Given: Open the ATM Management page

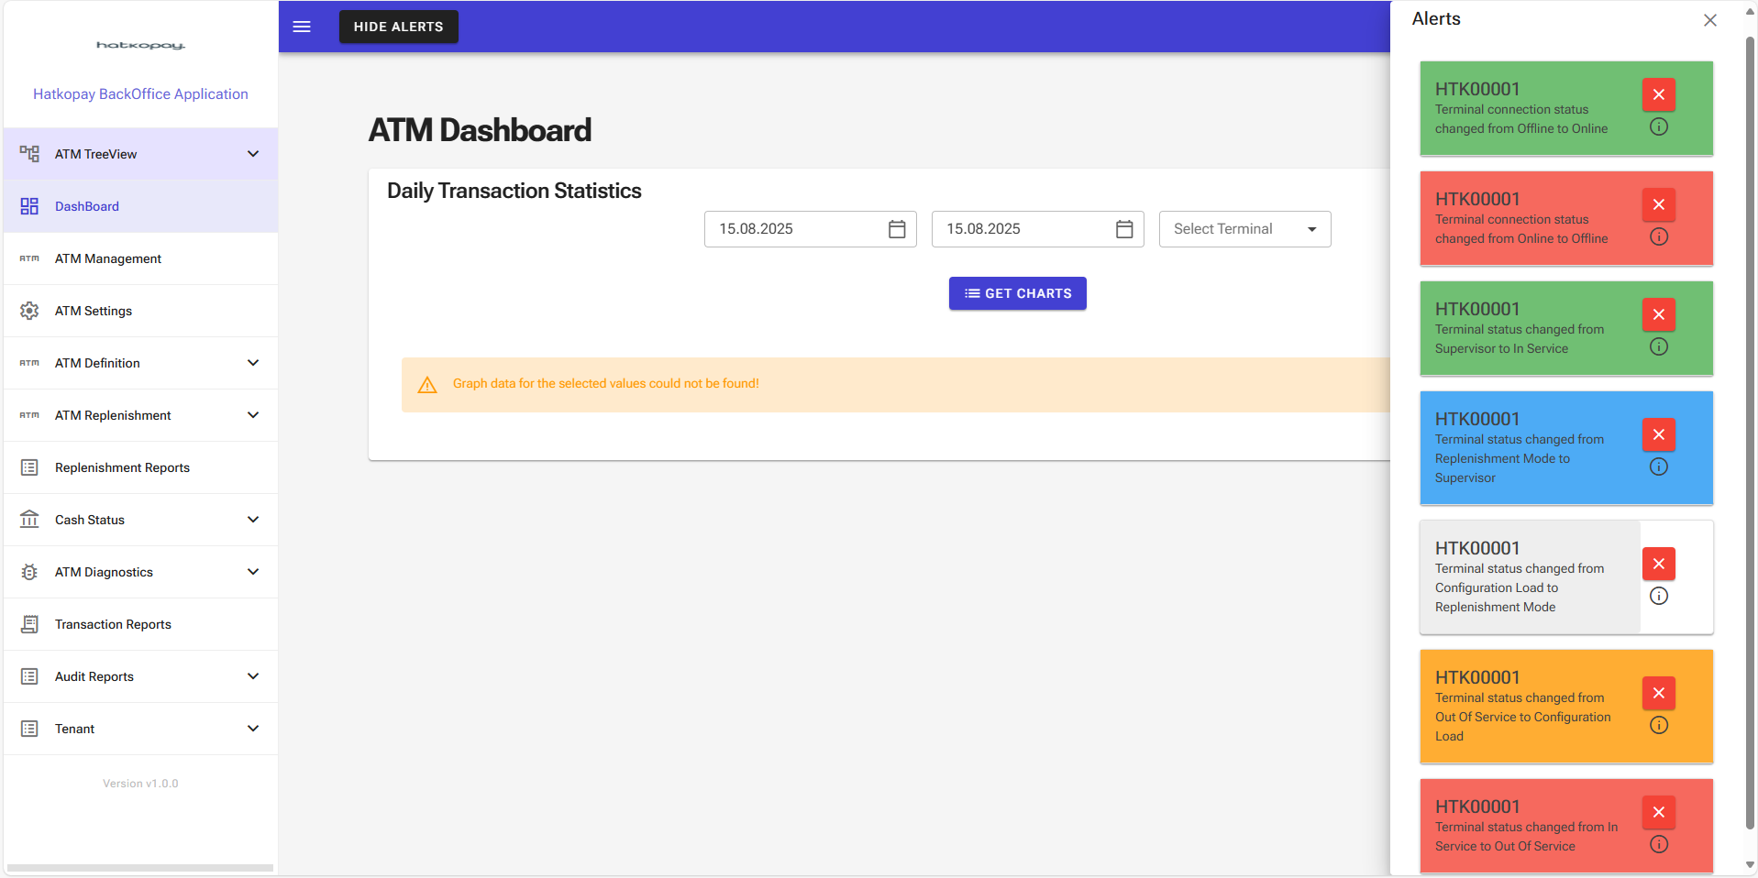Looking at the screenshot, I should 108,258.
